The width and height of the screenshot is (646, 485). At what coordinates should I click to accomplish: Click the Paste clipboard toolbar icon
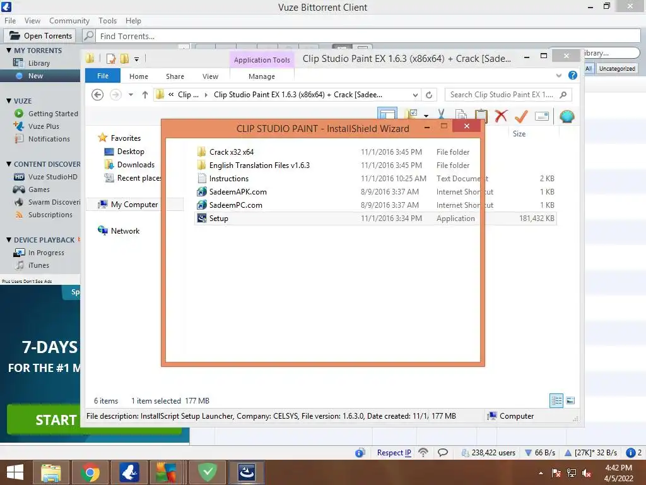coord(481,116)
